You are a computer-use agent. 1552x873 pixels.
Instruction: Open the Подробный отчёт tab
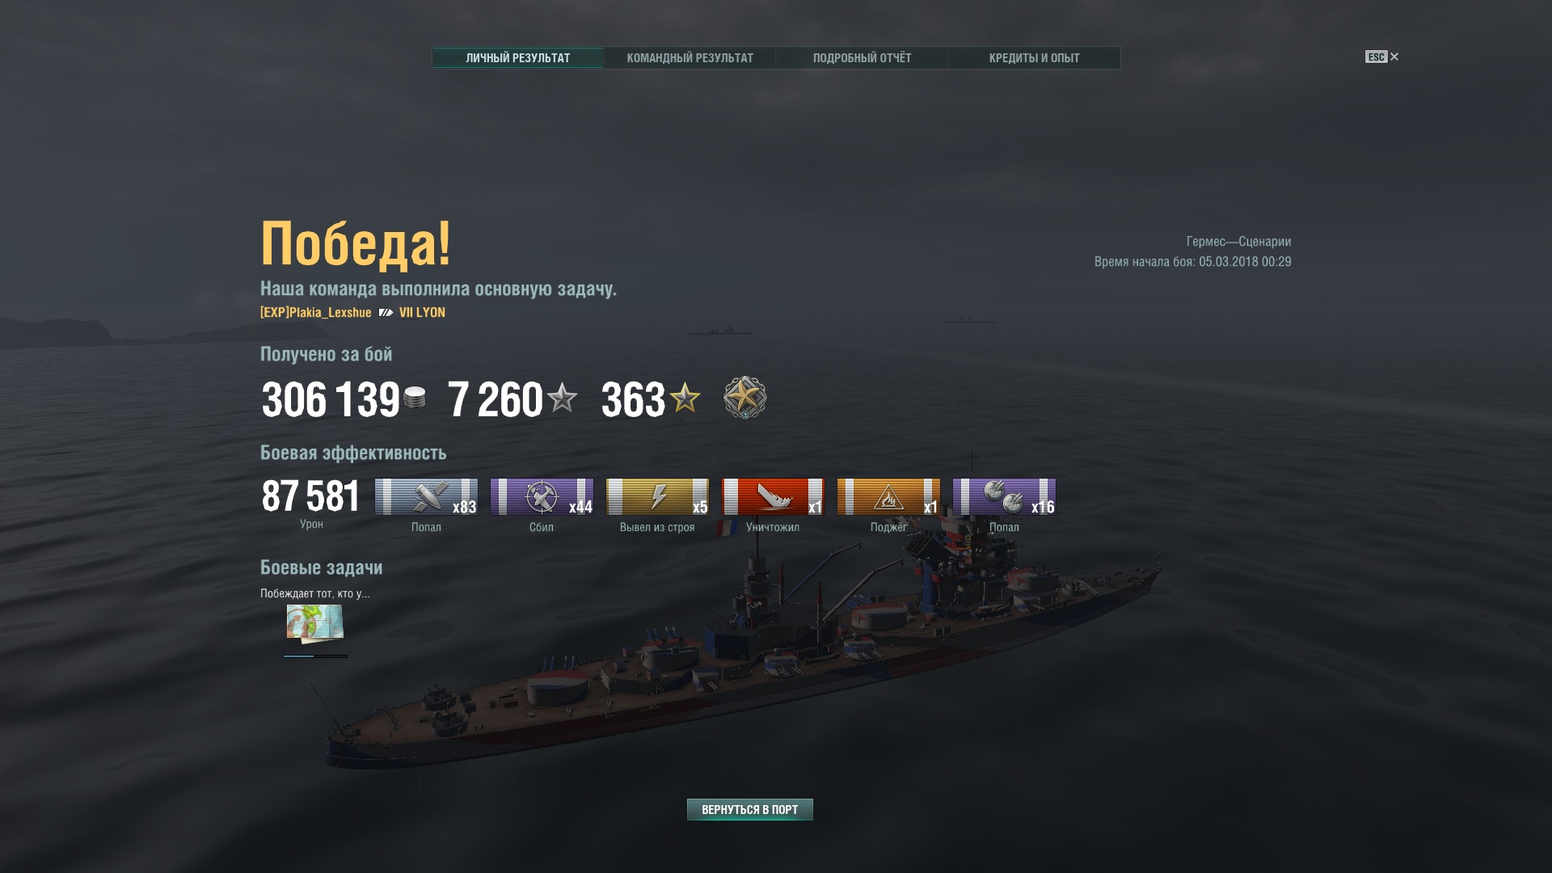pos(862,58)
